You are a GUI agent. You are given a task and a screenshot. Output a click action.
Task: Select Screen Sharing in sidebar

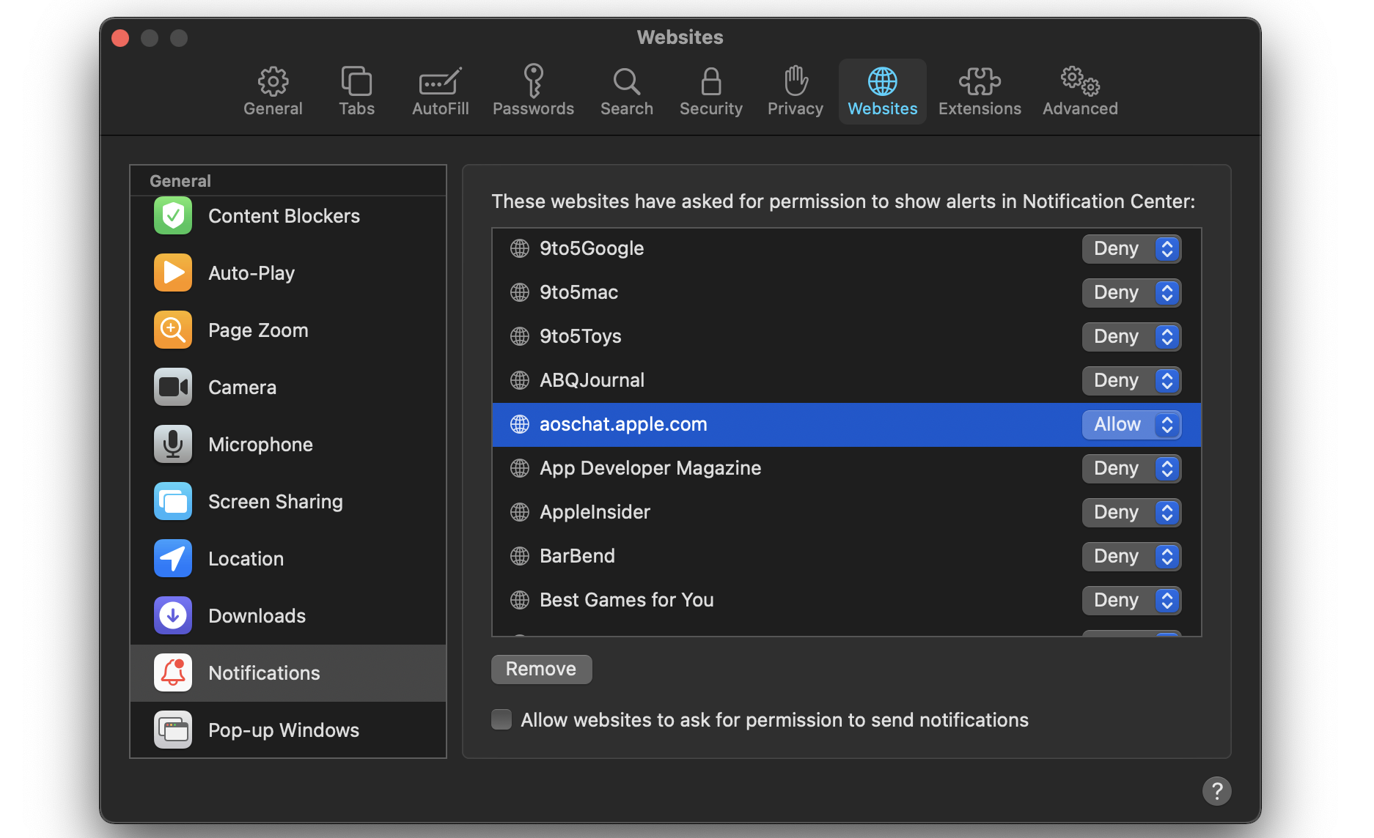(275, 502)
